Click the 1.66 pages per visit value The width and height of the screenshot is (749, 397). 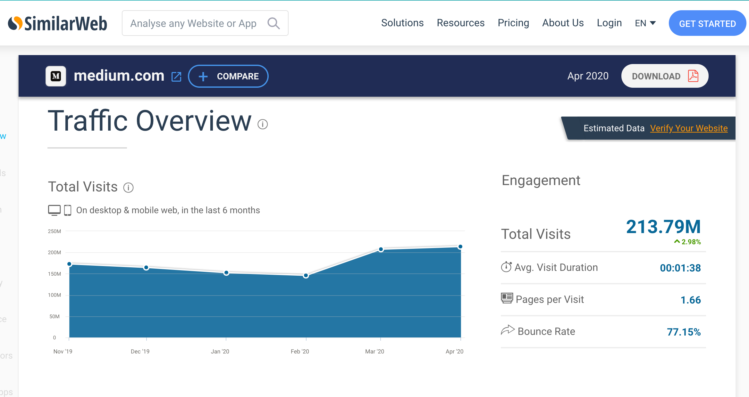coord(691,300)
